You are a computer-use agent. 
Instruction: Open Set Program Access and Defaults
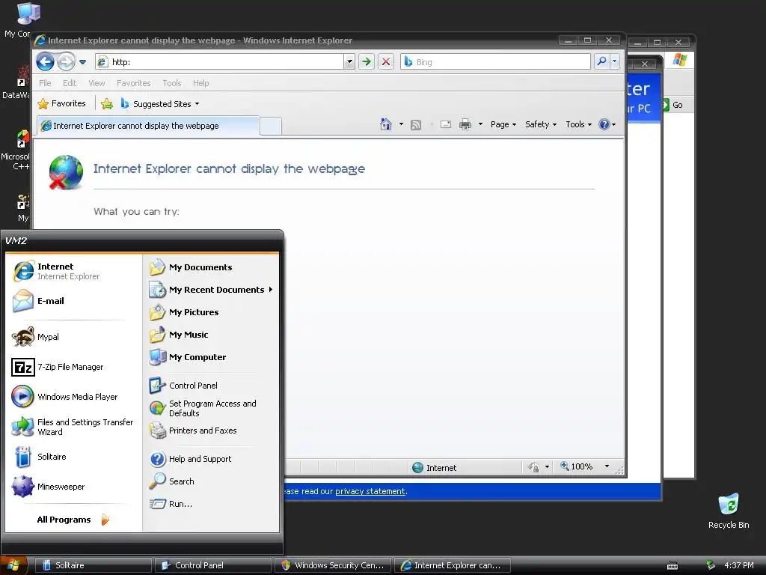tap(211, 408)
